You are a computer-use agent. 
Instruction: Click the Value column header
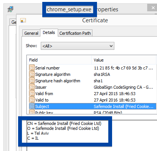pos(124,60)
